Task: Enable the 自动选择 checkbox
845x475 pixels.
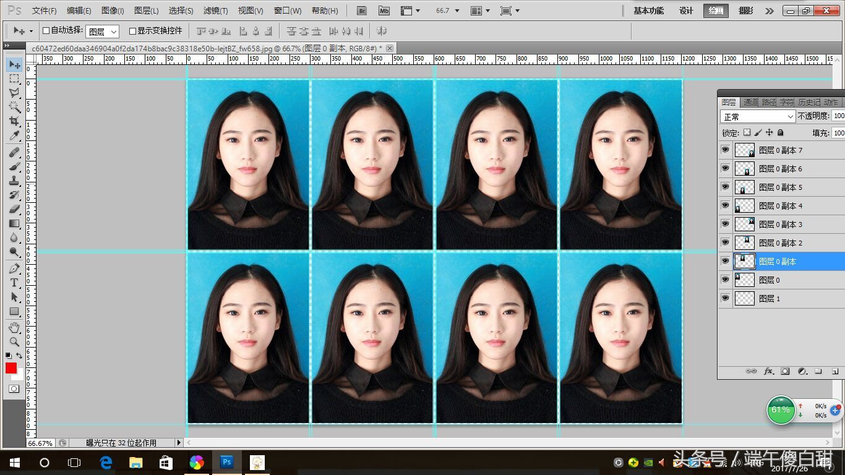Action: tap(46, 30)
